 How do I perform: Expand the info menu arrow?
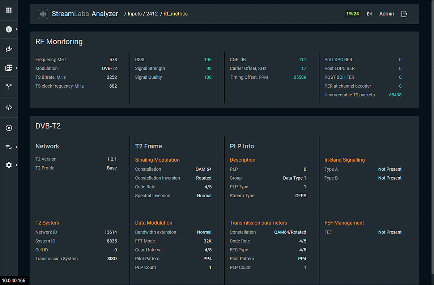[16, 29]
